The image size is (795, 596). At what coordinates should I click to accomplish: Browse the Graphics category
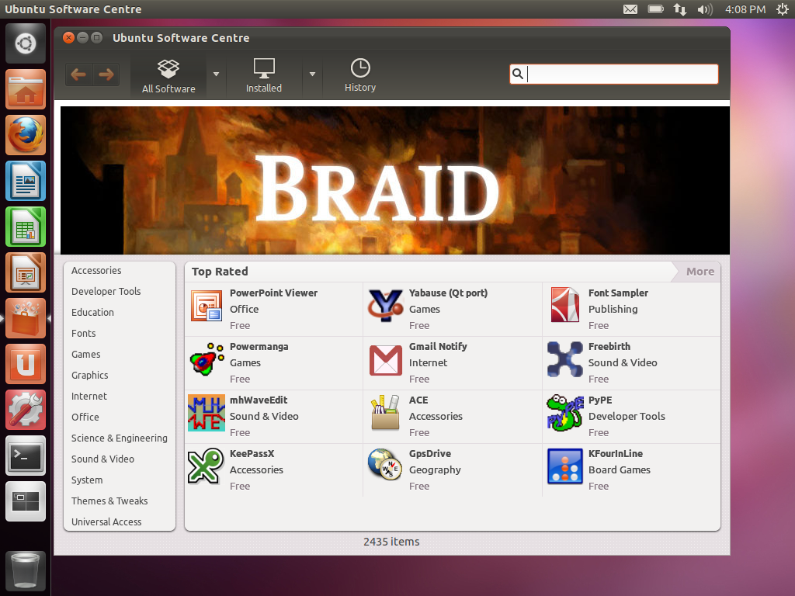coord(90,375)
